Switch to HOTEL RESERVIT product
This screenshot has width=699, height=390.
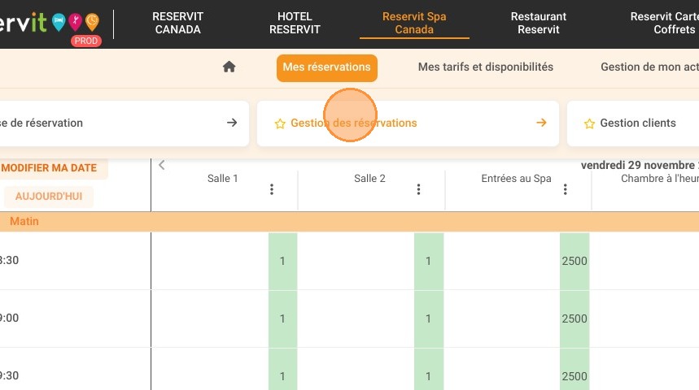pos(295,23)
